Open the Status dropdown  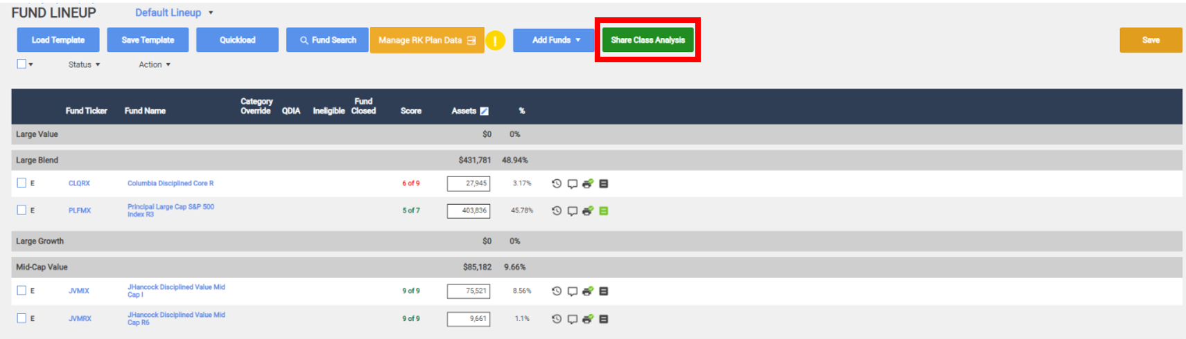coord(84,64)
